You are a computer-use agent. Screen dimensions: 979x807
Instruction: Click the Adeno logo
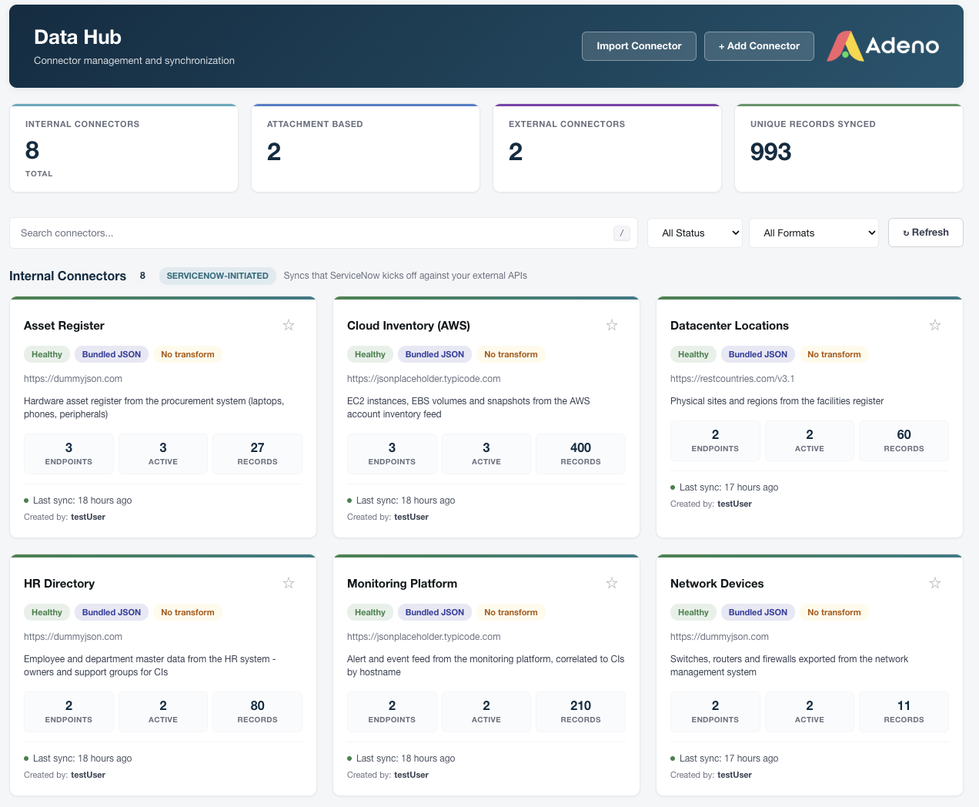pyautogui.click(x=883, y=46)
